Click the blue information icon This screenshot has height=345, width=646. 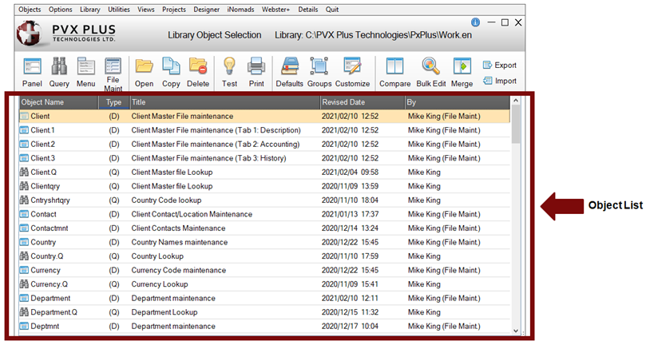tap(476, 22)
